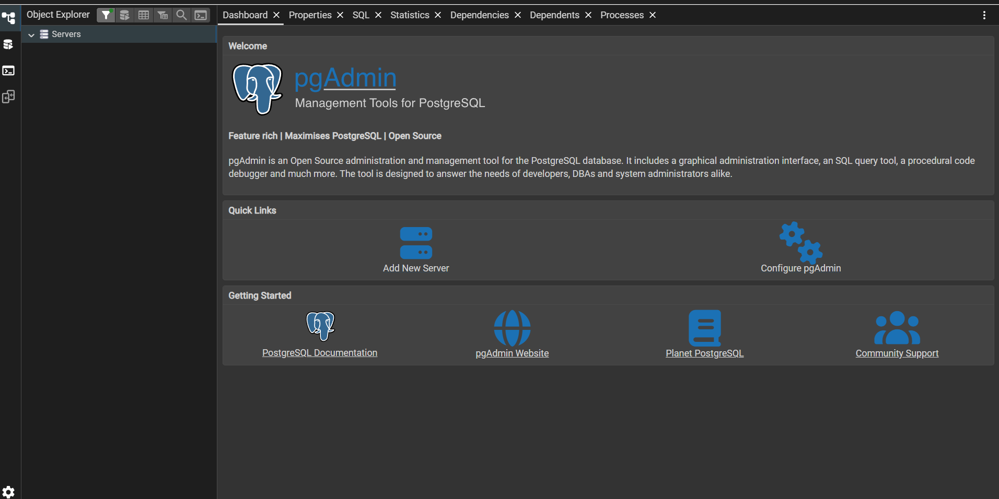999x499 pixels.
Task: Toggle the Object Explorer filter button
Action: point(106,15)
